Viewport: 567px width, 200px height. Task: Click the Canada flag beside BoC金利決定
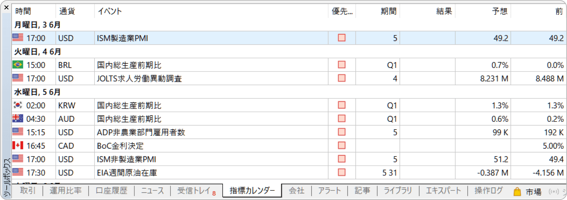coord(17,146)
